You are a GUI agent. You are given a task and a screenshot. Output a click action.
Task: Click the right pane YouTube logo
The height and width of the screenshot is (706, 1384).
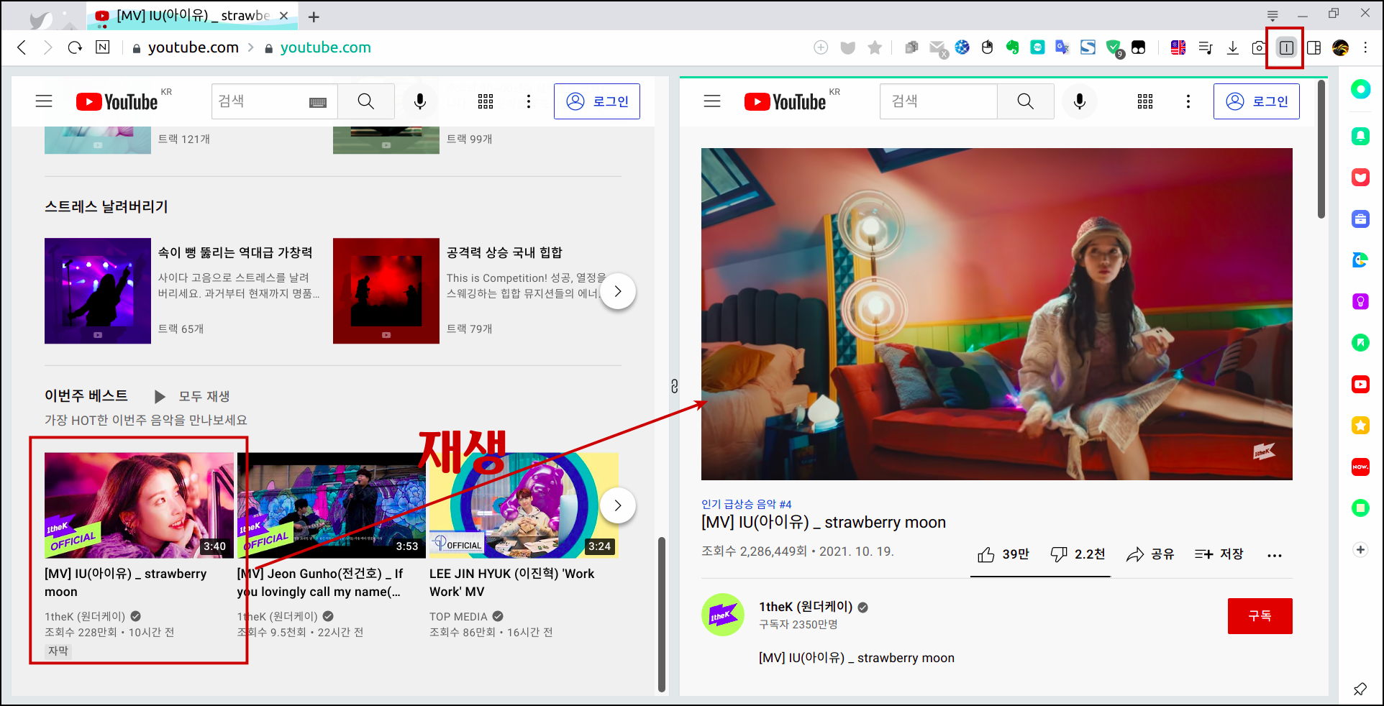[785, 102]
